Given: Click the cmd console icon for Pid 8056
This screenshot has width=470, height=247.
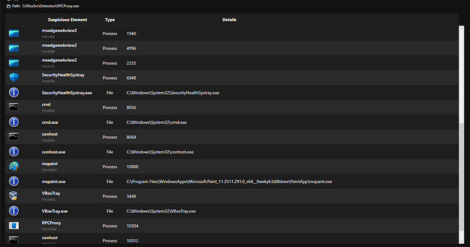Looking at the screenshot, I should tap(13, 107).
